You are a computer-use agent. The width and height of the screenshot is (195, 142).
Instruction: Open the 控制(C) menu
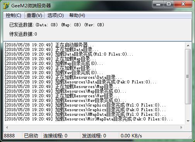(x=14, y=15)
